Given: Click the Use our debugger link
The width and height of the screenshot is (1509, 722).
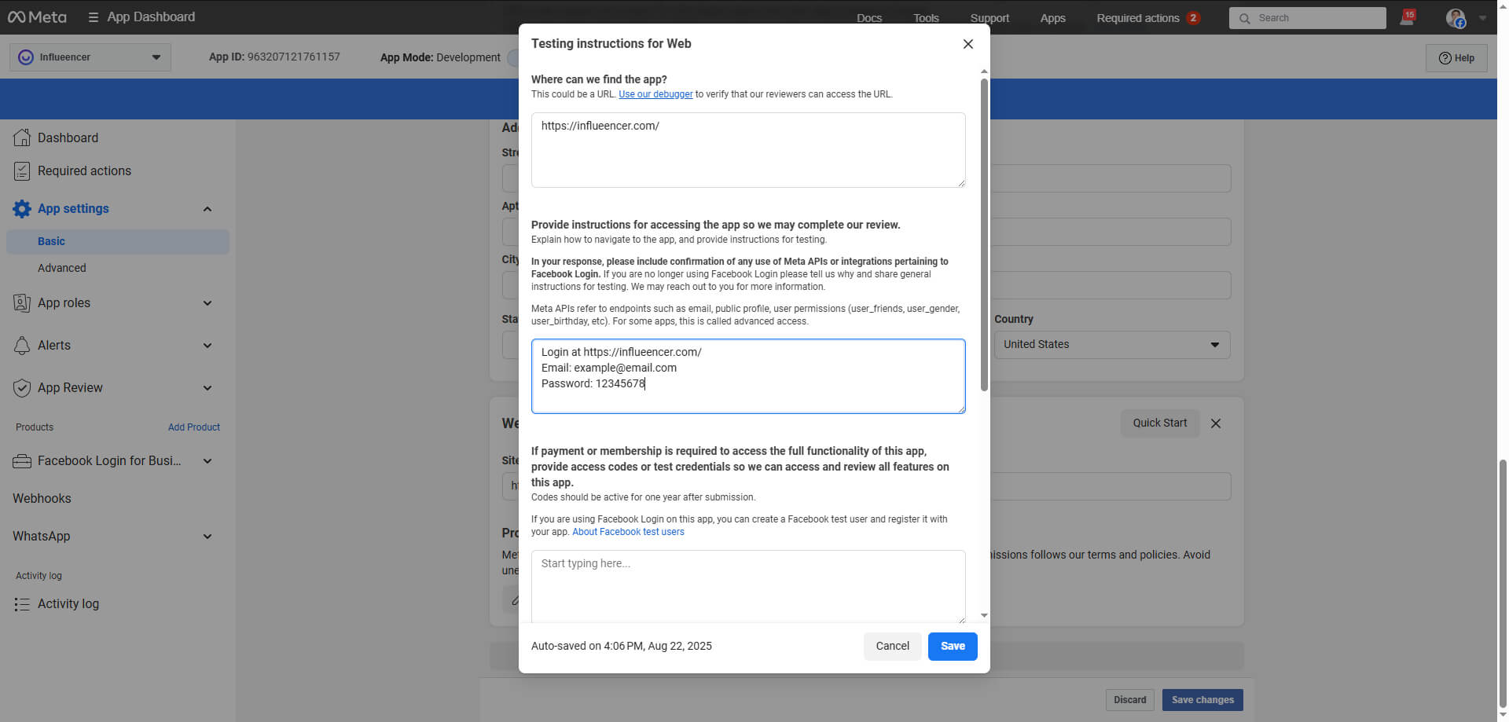Looking at the screenshot, I should (655, 94).
